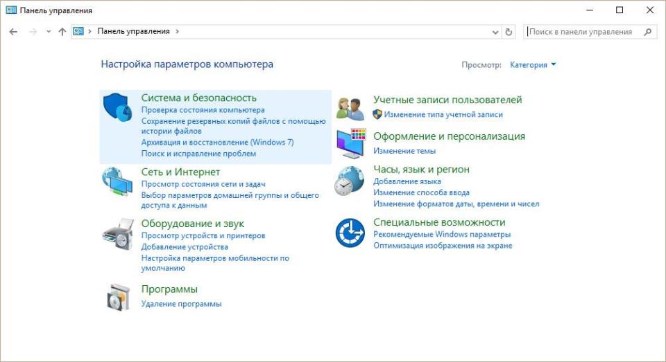Click the Hardware and Sound printer icon
Screen dimensions: 666x362
click(117, 234)
